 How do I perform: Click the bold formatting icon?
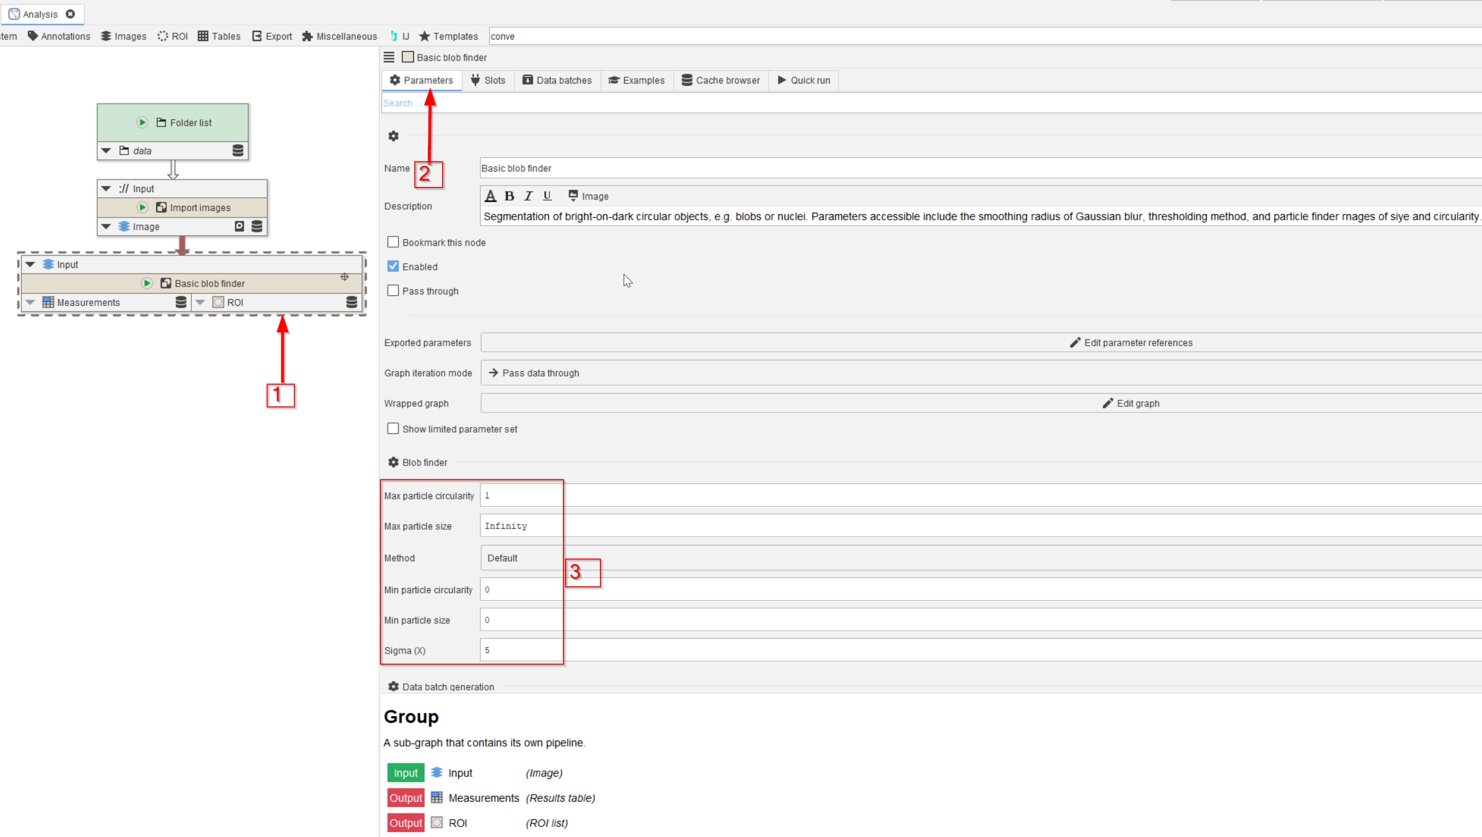[509, 196]
